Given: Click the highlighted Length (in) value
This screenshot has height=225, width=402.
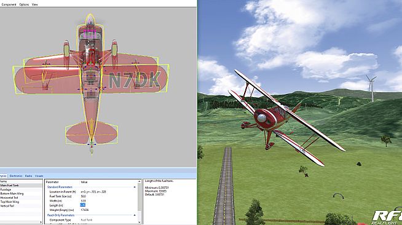Looking at the screenshot, I should 82,205.
